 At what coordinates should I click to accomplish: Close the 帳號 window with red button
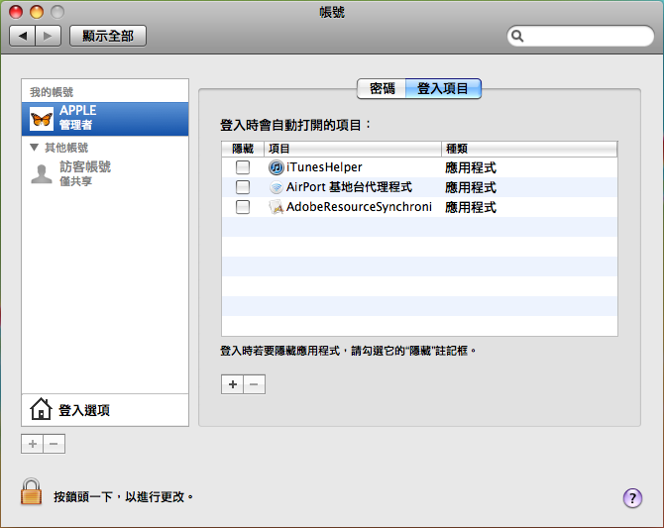(16, 12)
